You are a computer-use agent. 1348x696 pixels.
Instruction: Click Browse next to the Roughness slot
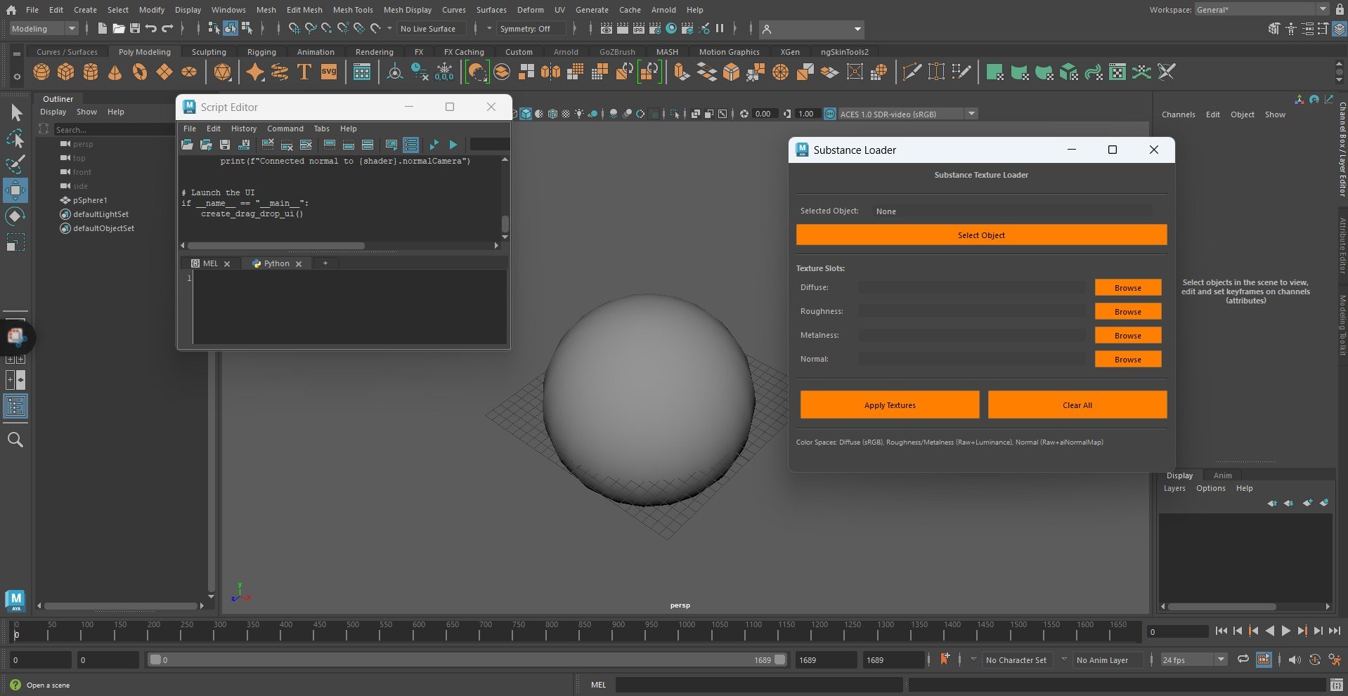point(1127,312)
